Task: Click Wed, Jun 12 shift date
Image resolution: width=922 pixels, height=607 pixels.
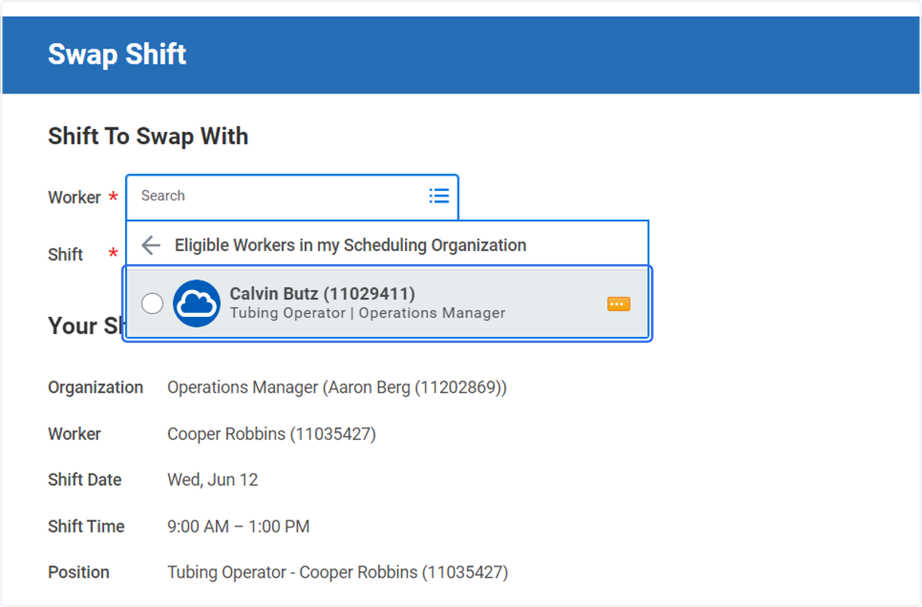Action: pyautogui.click(x=213, y=480)
